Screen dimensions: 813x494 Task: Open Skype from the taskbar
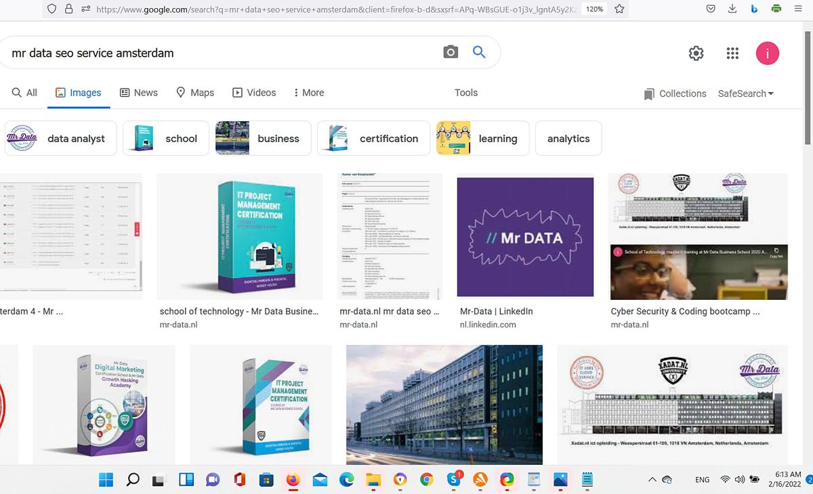click(x=454, y=480)
